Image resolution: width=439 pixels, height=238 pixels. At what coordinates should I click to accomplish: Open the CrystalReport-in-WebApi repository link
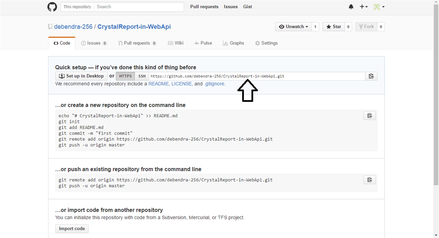coord(134,27)
